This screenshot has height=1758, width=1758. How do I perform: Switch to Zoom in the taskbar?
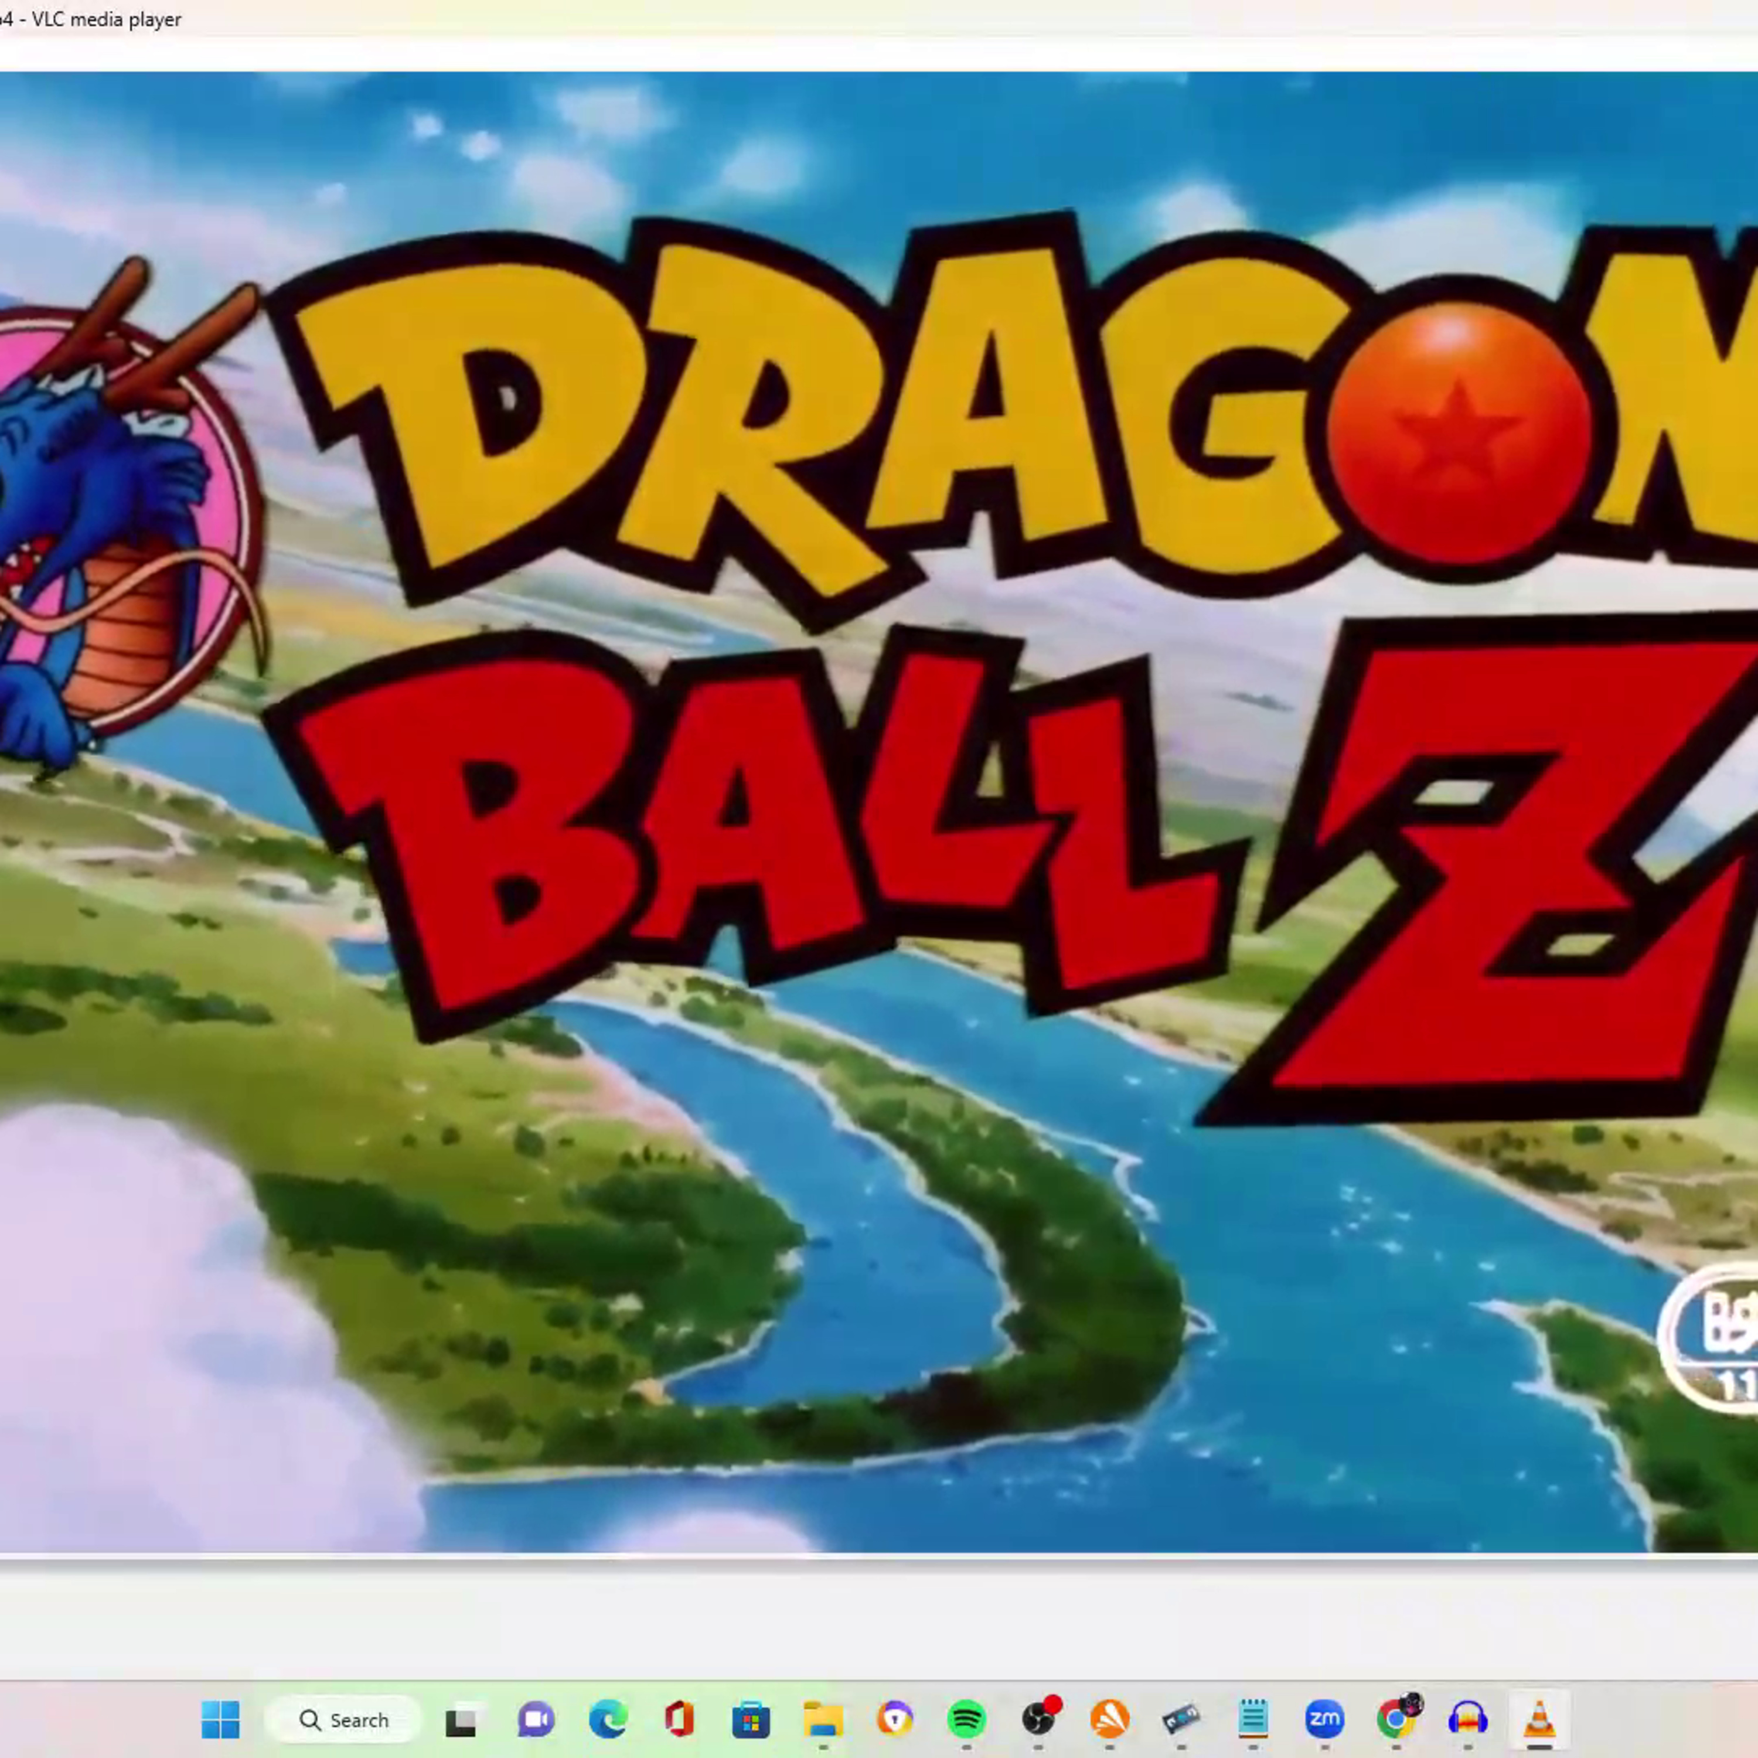point(1324,1720)
